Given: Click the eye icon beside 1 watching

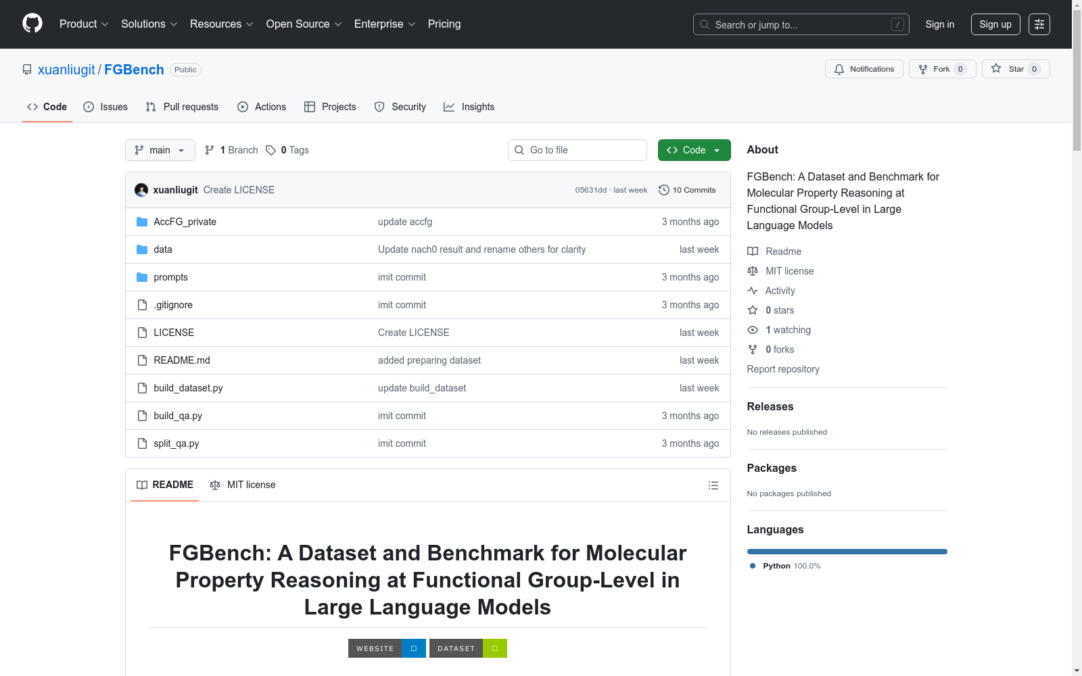Looking at the screenshot, I should 753,330.
